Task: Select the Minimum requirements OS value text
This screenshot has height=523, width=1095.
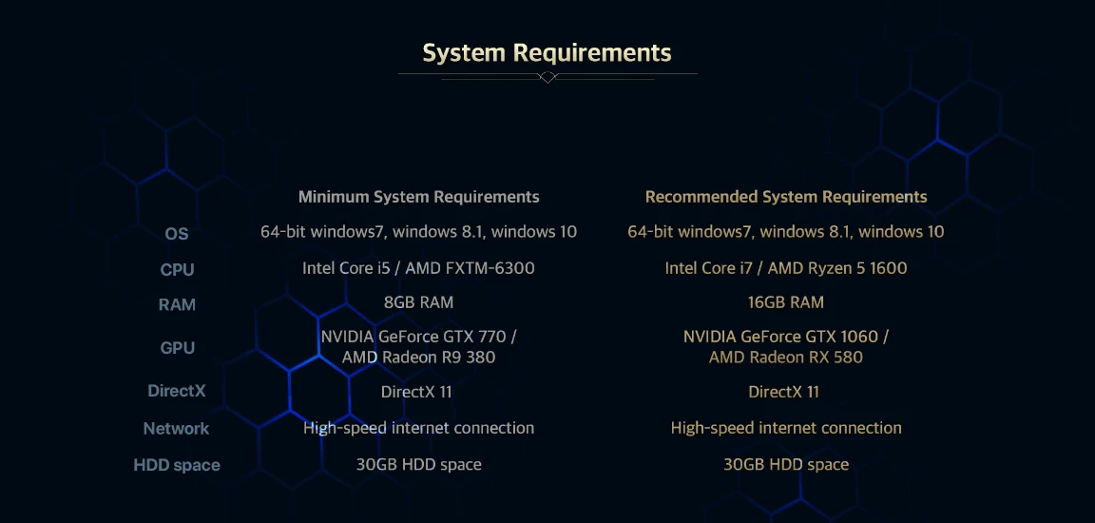Action: point(419,232)
